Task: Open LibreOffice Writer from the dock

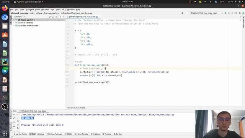Action: point(5,44)
